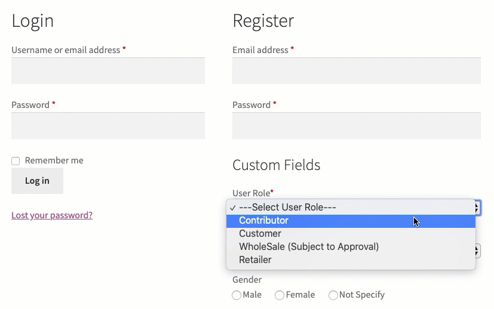Image resolution: width=494 pixels, height=309 pixels.
Task: Choose the Not Specify gender option
Action: (x=333, y=295)
